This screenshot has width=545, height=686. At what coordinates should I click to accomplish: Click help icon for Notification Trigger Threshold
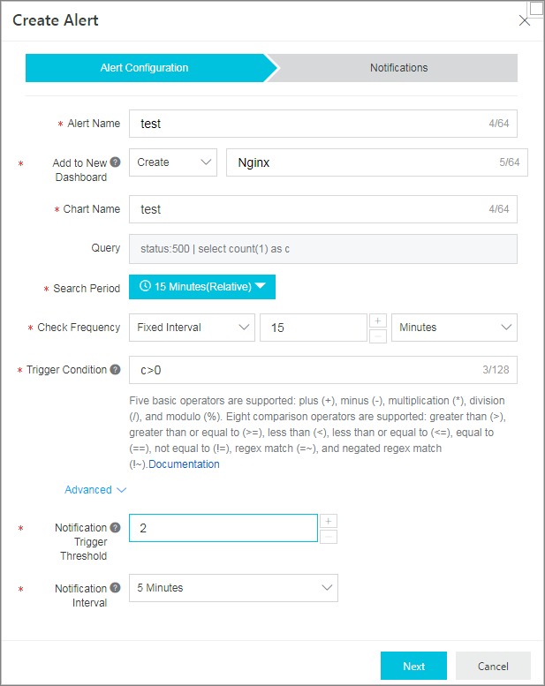(x=115, y=528)
